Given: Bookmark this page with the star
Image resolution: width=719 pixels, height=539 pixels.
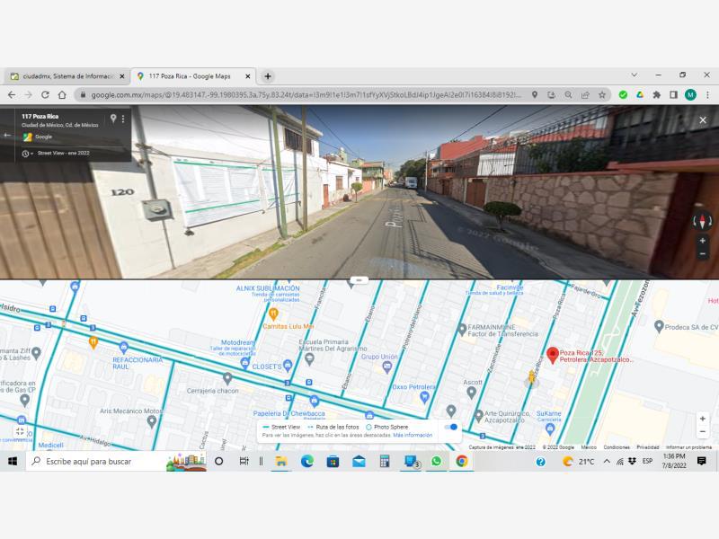Looking at the screenshot, I should 602,95.
